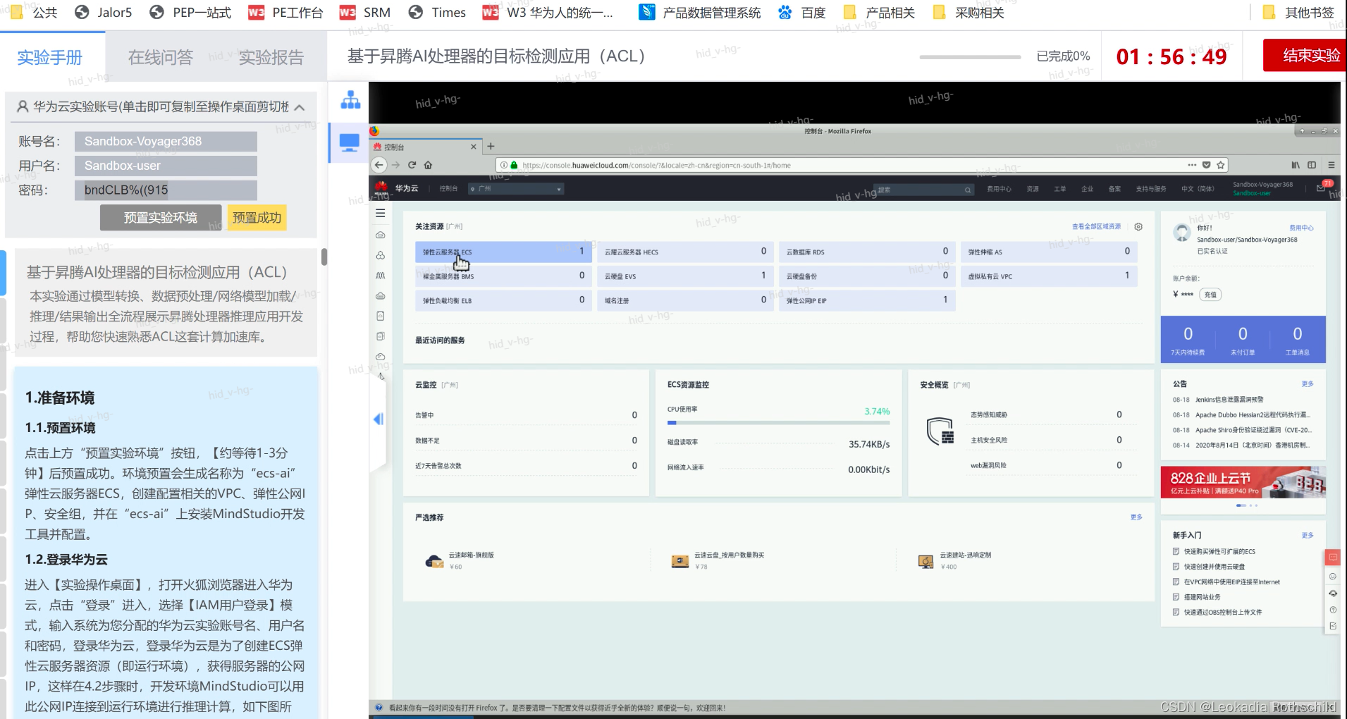
Task: Open 资源 in console top menu
Action: (x=1033, y=189)
